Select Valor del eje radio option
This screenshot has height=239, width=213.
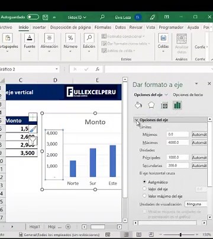pos(144,189)
